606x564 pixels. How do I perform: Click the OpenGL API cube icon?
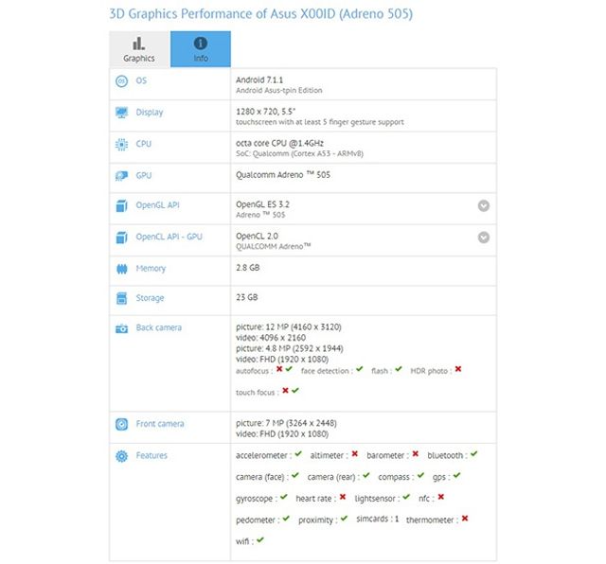(x=122, y=206)
